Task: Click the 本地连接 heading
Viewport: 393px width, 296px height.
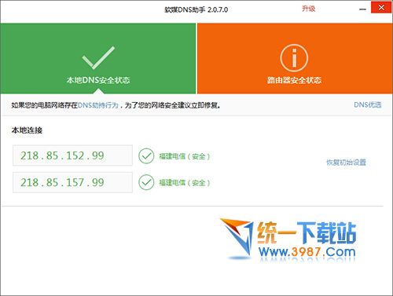Action: click(x=27, y=130)
